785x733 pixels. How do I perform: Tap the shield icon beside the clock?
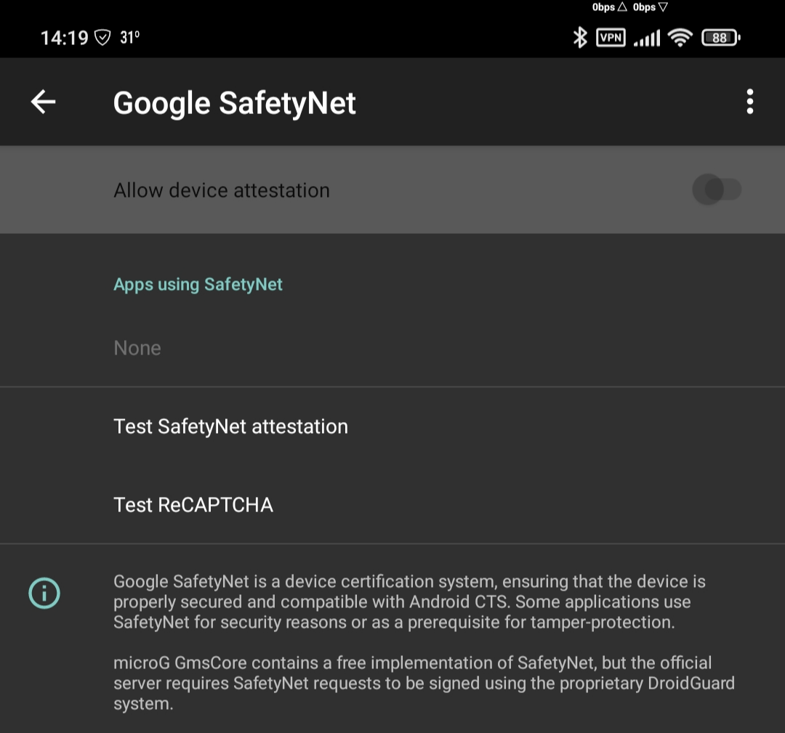click(x=102, y=38)
